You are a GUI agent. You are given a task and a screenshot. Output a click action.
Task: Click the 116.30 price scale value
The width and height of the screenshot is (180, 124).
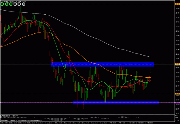tap(177, 86)
